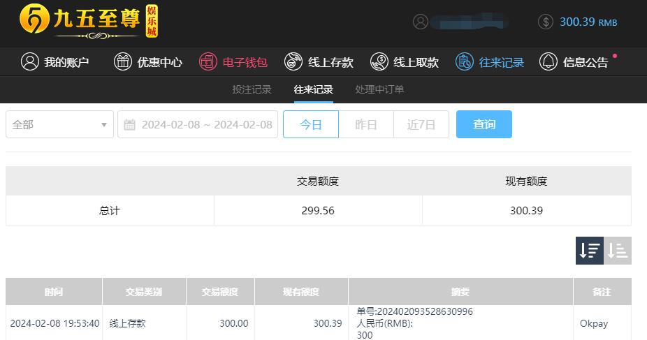Open 线上取款 withdrawal icon

click(379, 62)
